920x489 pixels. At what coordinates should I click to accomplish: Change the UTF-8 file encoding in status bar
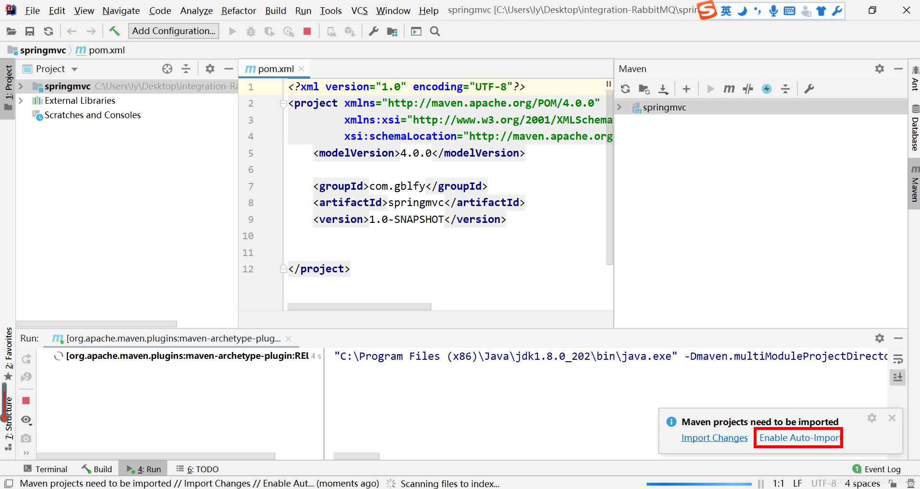coord(824,483)
